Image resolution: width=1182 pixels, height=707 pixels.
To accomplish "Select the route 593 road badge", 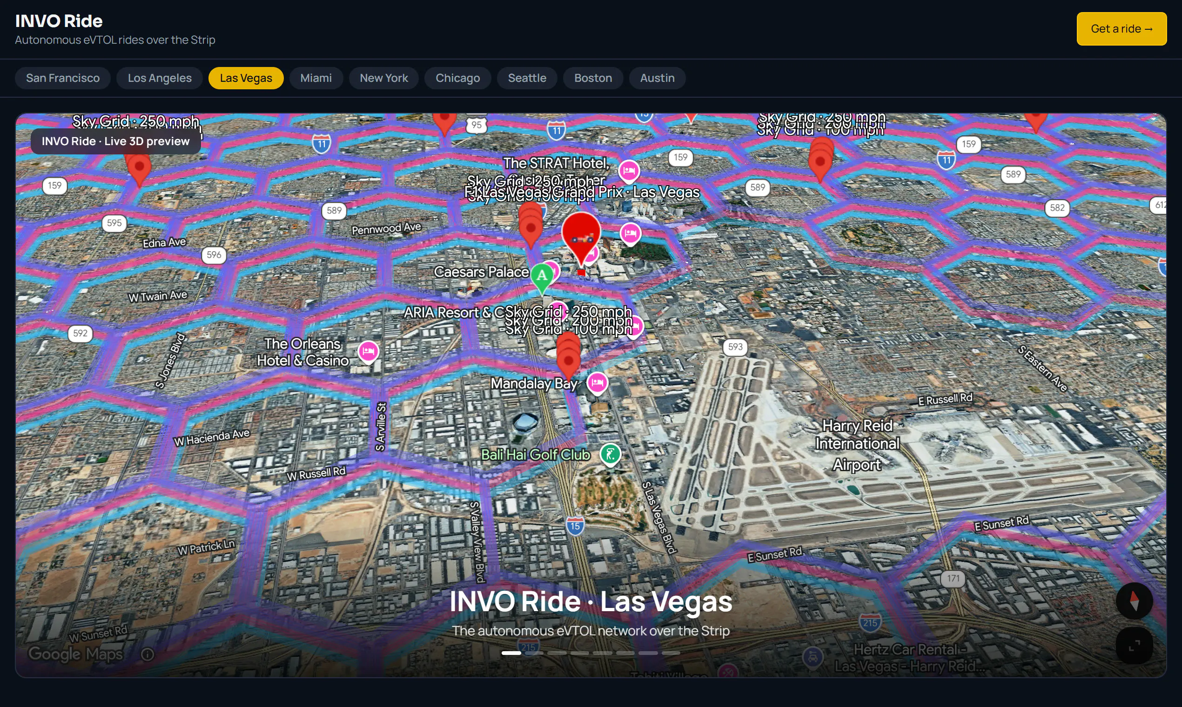I will pos(735,347).
